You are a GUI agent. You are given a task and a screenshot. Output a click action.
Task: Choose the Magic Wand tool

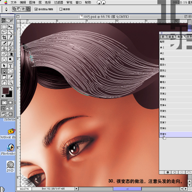click(x=11, y=32)
